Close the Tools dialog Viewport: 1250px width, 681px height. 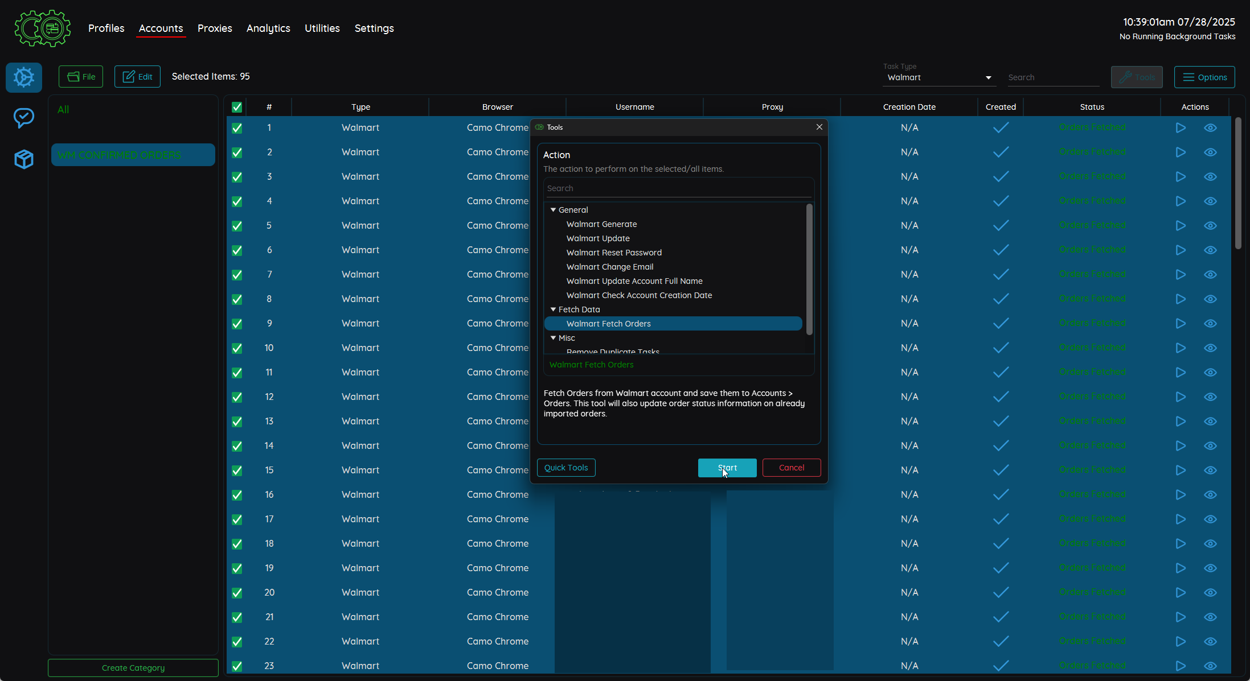pos(819,127)
